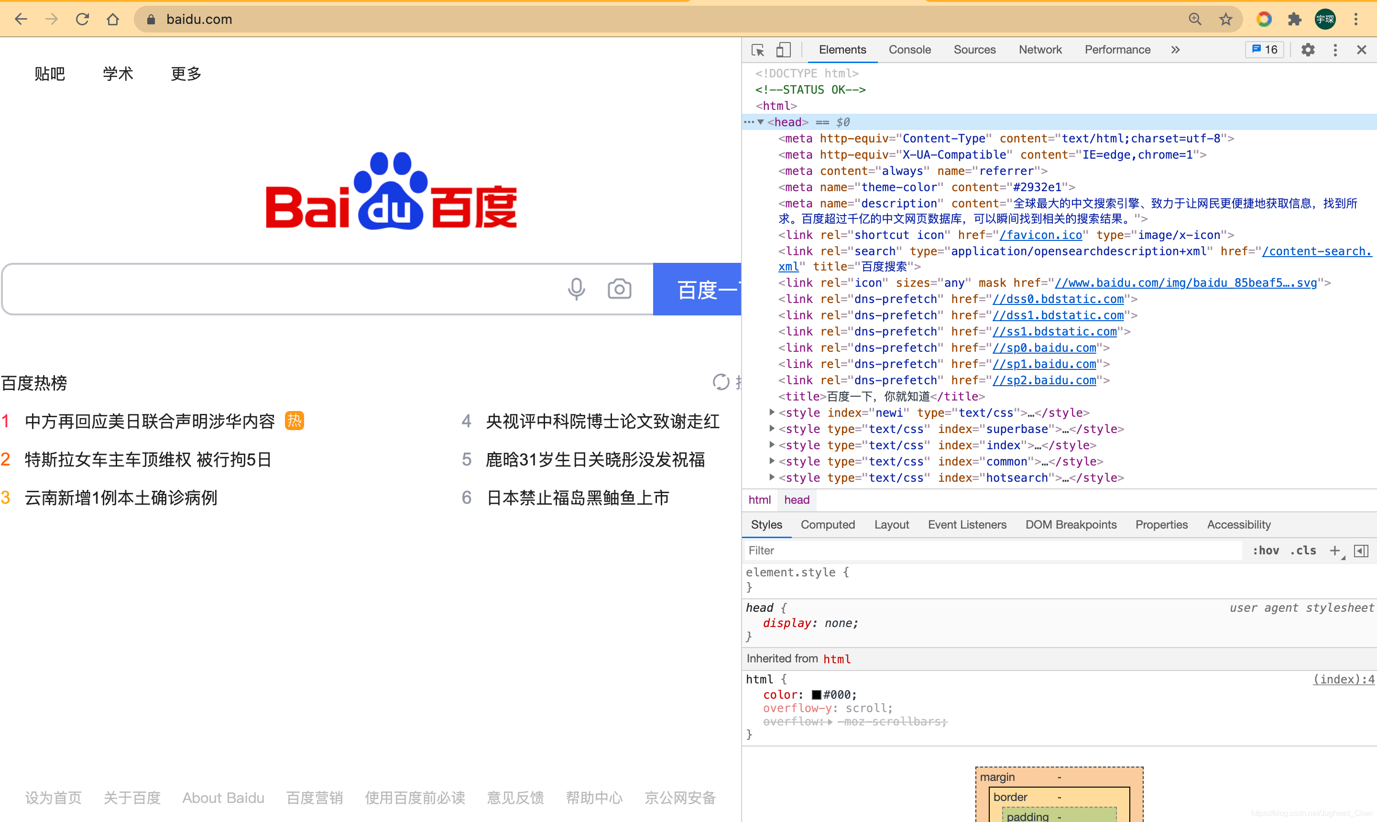The image size is (1377, 822).
Task: Open the browser home page icon
Action: [x=112, y=20]
